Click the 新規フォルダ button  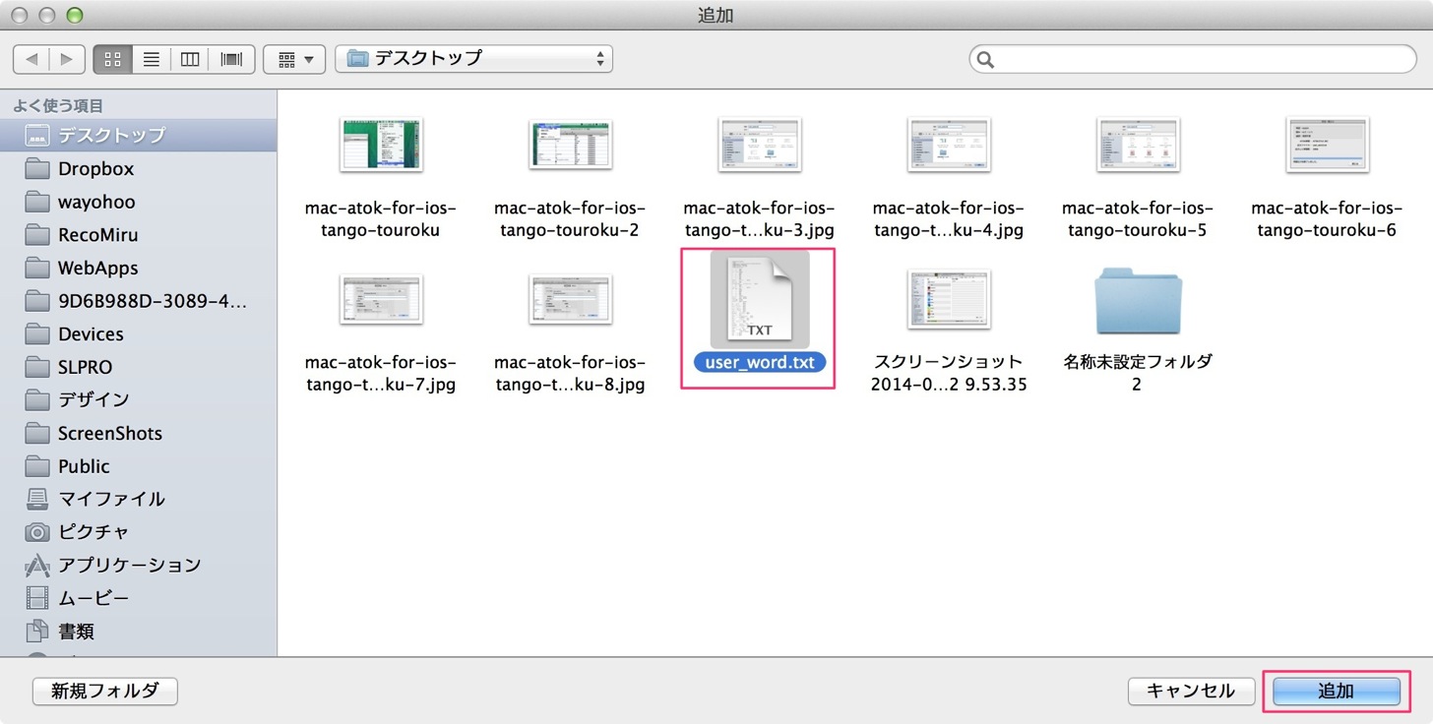click(x=105, y=691)
